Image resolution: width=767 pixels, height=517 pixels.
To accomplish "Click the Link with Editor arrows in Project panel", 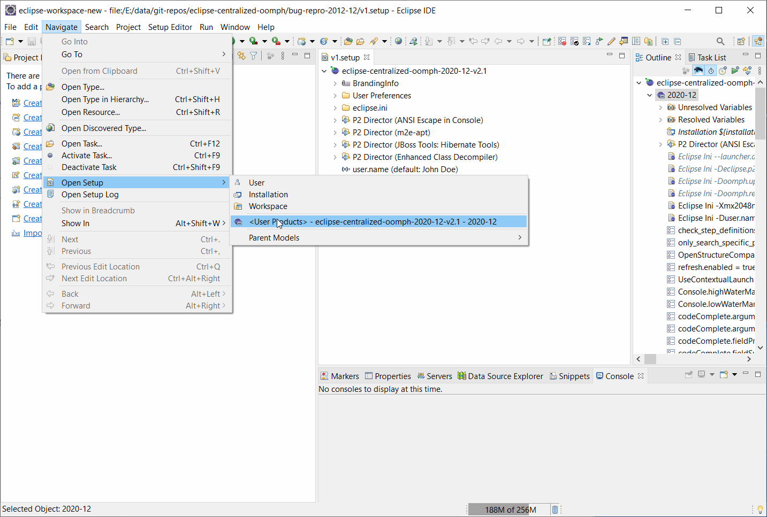I will click(241, 56).
